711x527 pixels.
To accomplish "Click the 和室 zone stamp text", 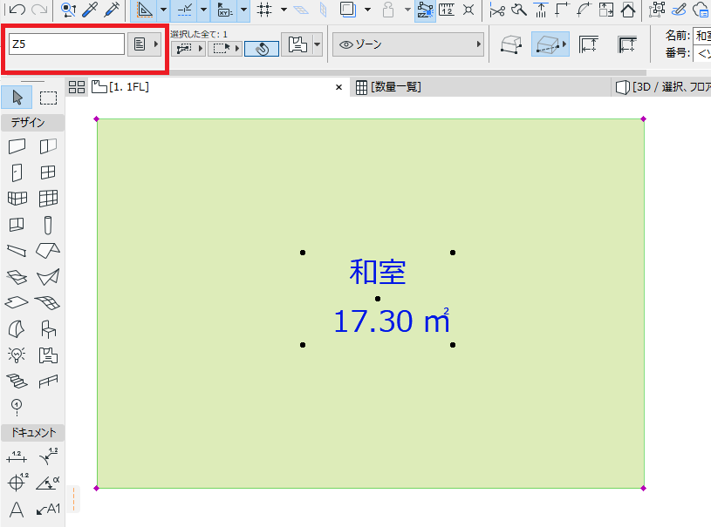I will pos(377,272).
